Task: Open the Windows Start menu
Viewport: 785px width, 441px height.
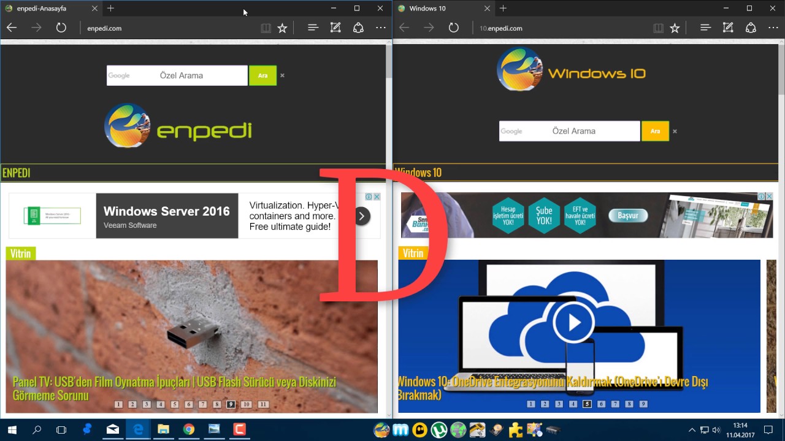Action: [12, 430]
